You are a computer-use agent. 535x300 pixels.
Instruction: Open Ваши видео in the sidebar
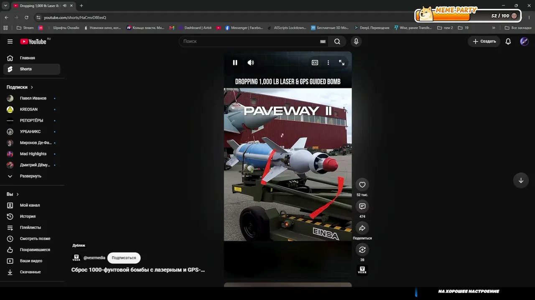[x=32, y=261]
